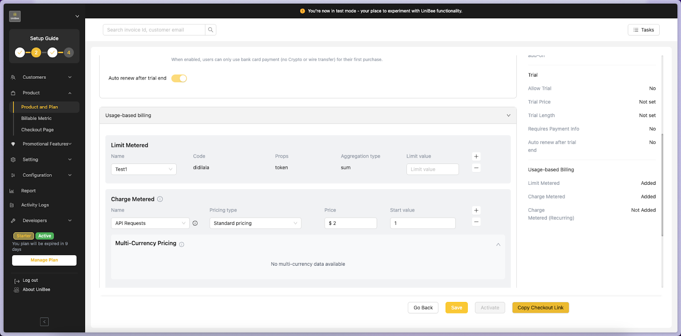This screenshot has width=681, height=336.
Task: Toggle Auto renew after trial end switch
Action: (179, 78)
